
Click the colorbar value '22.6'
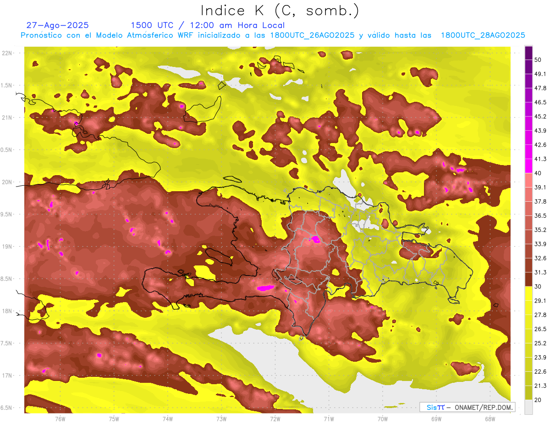540,371
